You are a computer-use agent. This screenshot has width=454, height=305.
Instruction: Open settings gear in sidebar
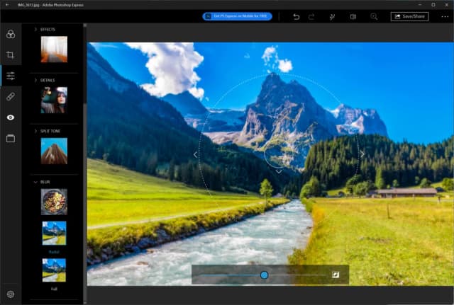pos(11,294)
